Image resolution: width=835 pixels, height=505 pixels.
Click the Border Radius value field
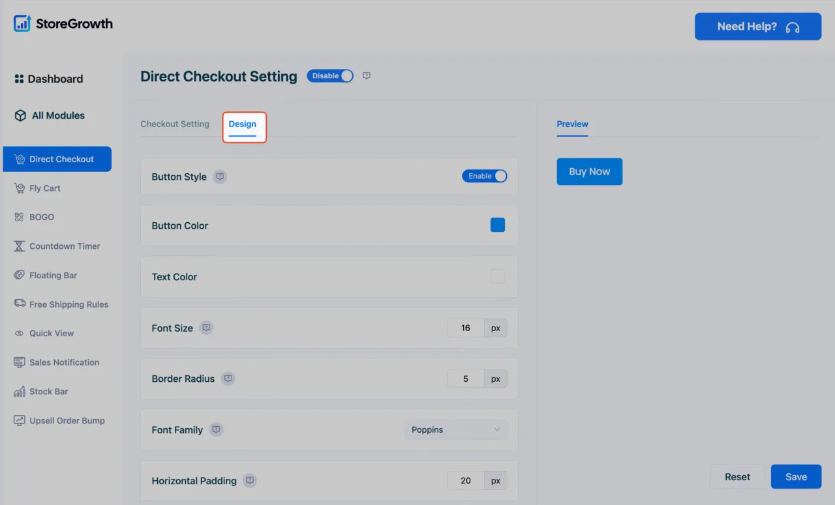466,379
